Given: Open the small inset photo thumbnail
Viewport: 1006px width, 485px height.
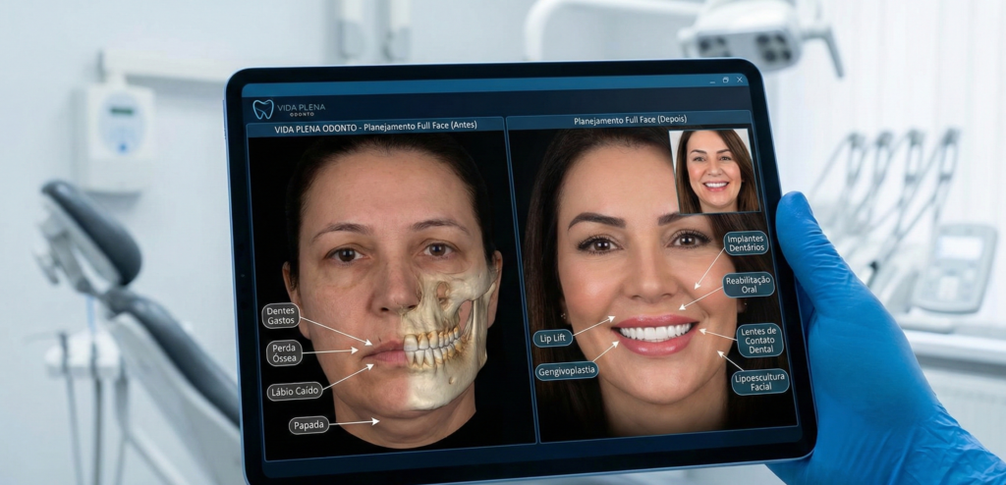Looking at the screenshot, I should pyautogui.click(x=714, y=171).
